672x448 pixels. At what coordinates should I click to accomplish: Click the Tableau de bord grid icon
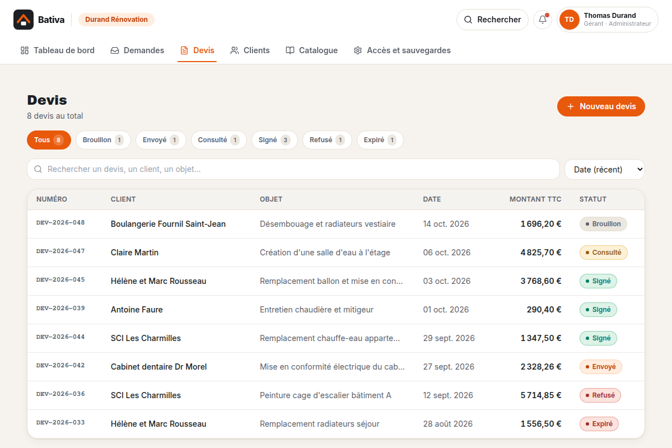pos(25,50)
